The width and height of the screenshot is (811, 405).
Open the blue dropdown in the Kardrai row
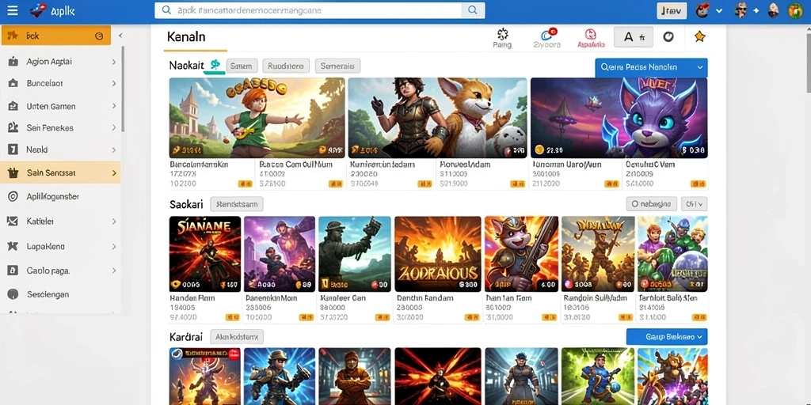[x=667, y=337]
